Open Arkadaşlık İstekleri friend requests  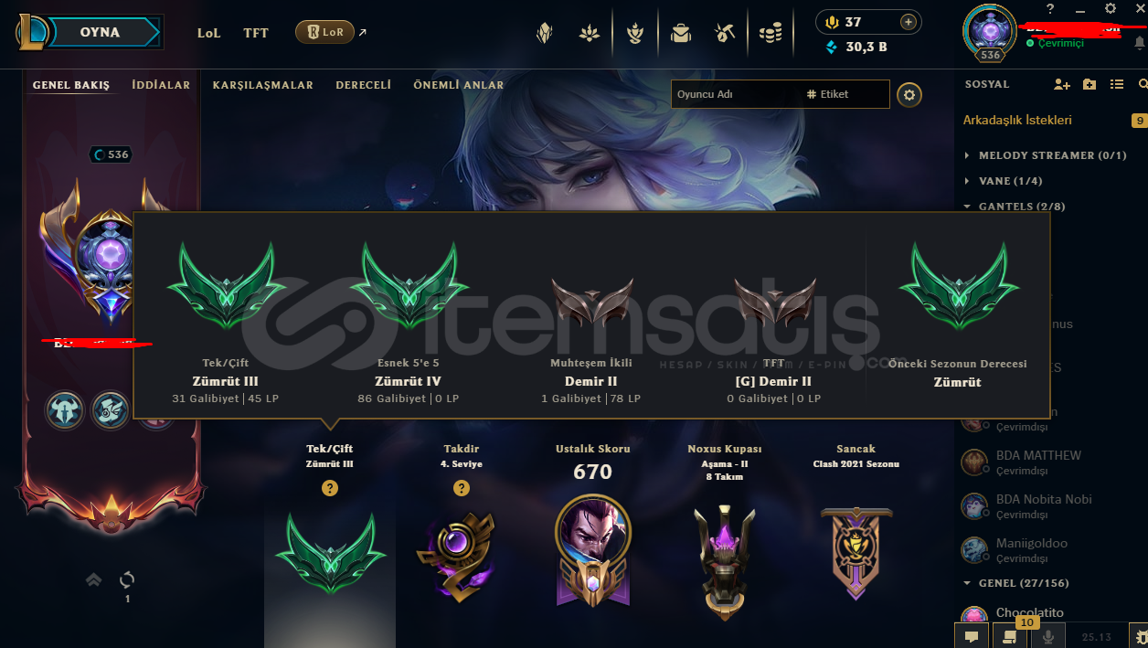(1017, 120)
